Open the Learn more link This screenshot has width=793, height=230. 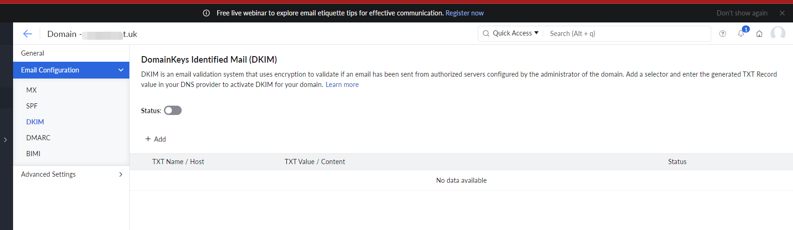[x=342, y=85]
